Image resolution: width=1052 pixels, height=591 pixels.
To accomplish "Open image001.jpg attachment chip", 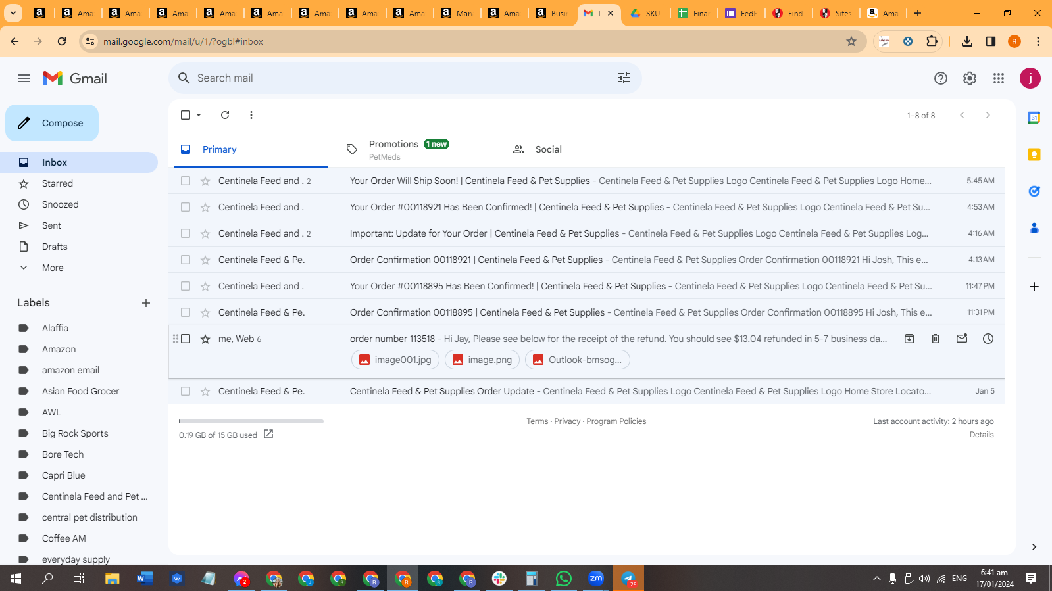I will click(395, 360).
